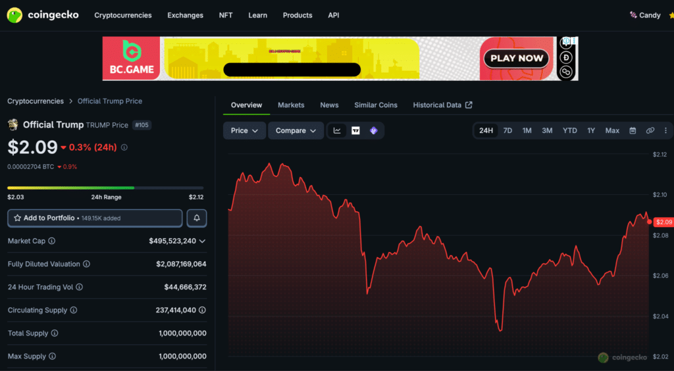Click the Circulating Supply info icon
The height and width of the screenshot is (371, 674).
tap(74, 310)
